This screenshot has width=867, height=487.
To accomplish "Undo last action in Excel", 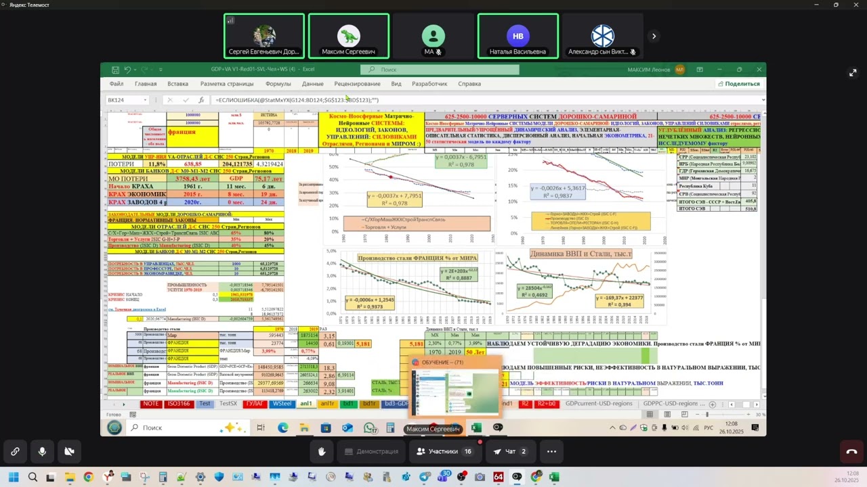I will pyautogui.click(x=127, y=70).
